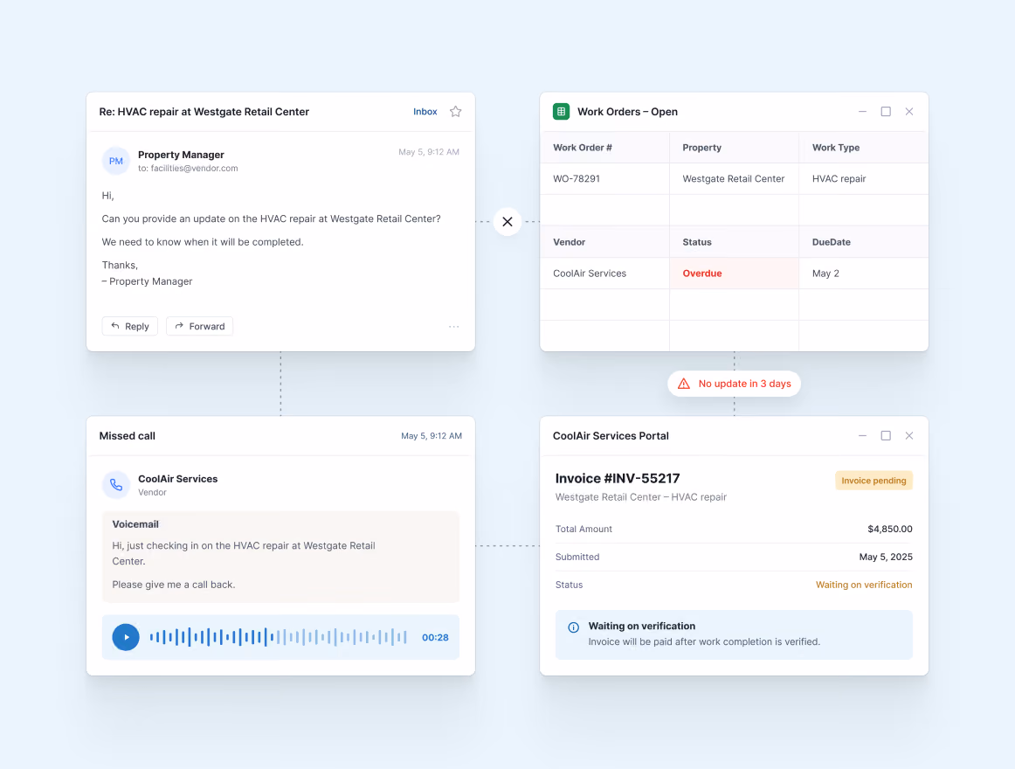Click the Invoice pending badge
The image size is (1015, 769).
(x=873, y=480)
